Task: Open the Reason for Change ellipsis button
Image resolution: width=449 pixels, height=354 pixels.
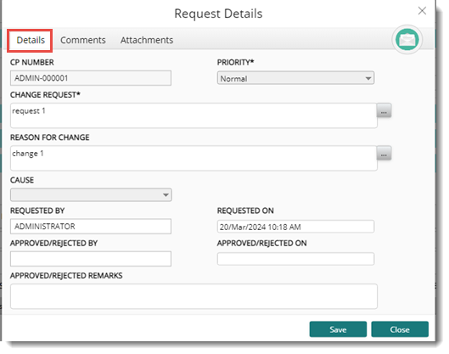Action: [384, 153]
